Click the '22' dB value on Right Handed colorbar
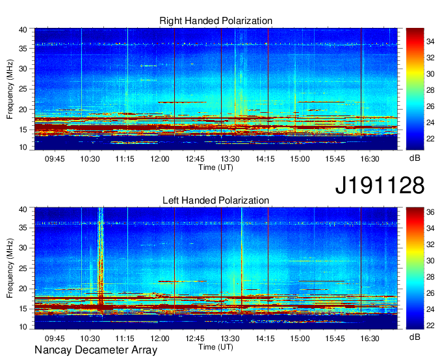 (x=430, y=139)
